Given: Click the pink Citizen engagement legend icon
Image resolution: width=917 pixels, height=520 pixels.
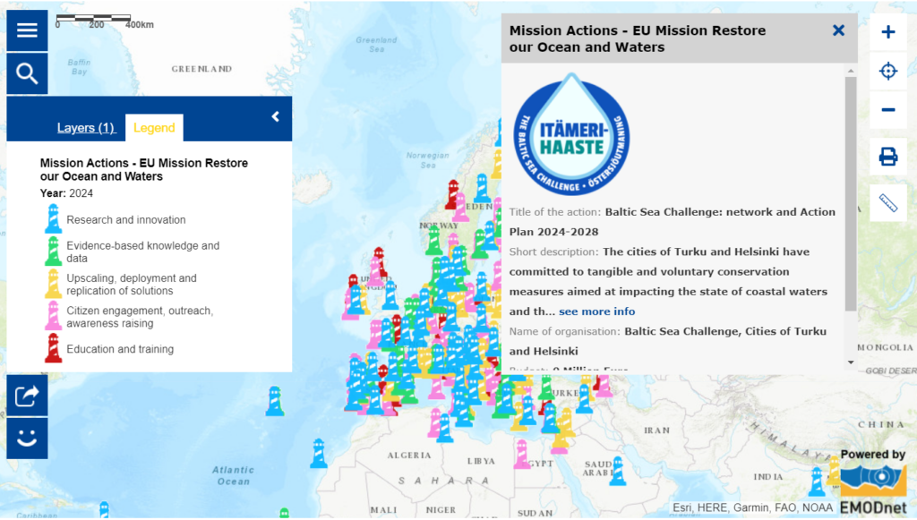Looking at the screenshot, I should point(53,316).
